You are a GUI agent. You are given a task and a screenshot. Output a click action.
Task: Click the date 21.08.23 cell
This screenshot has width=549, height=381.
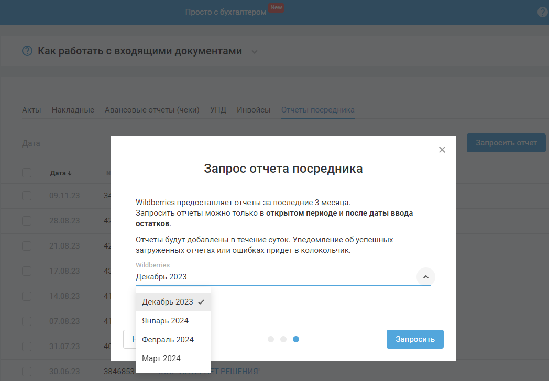[x=64, y=246]
